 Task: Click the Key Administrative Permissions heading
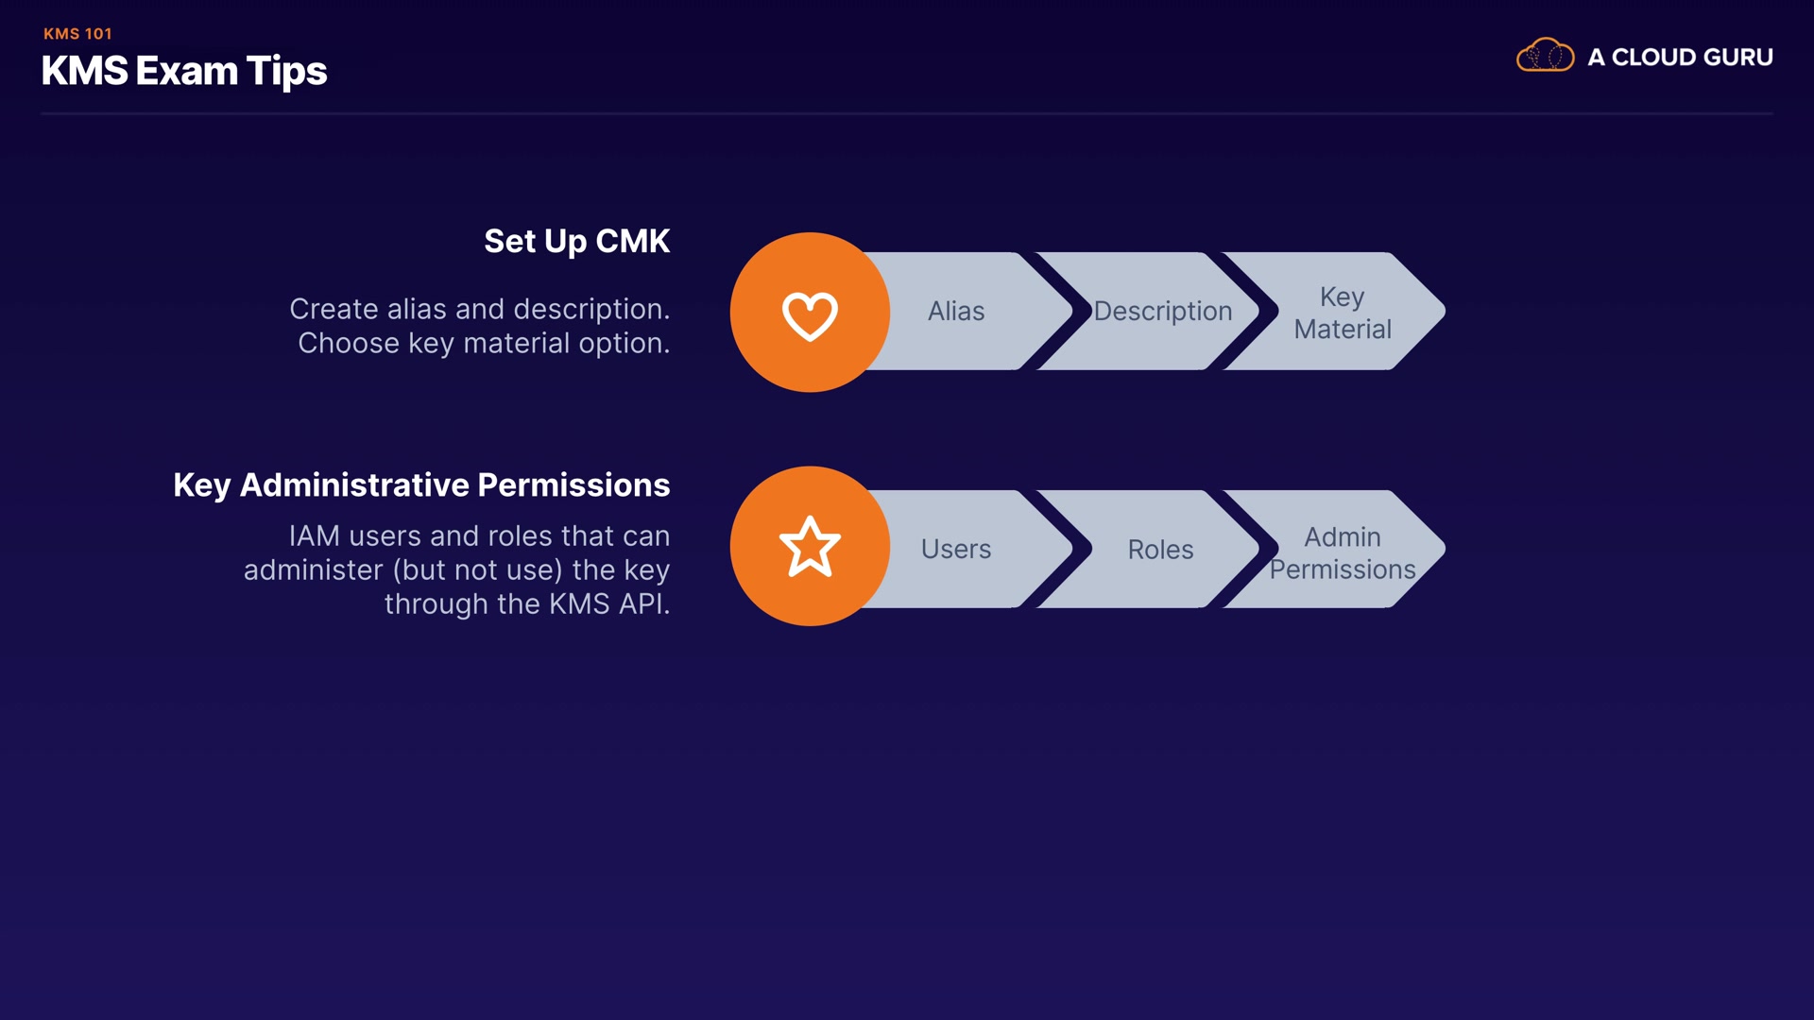(x=421, y=484)
